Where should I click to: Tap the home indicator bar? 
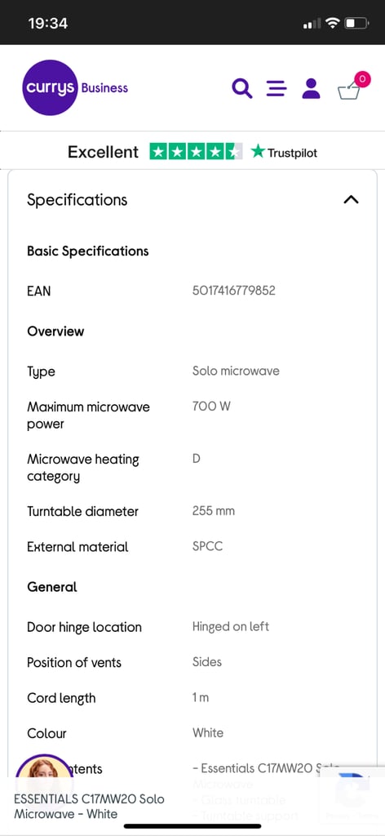click(x=192, y=826)
